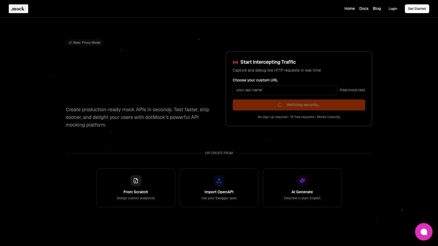Click the loading spinner in Verifying security button
Screen dimensions: 438x246
[x=280, y=105]
